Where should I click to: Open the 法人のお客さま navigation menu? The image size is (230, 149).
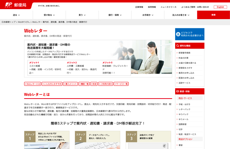point(181,15)
